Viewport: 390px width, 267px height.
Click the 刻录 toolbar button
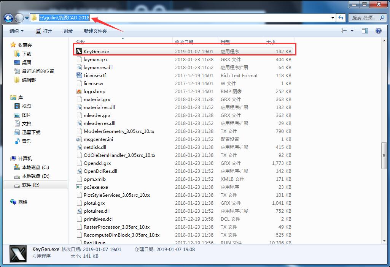[68, 31]
